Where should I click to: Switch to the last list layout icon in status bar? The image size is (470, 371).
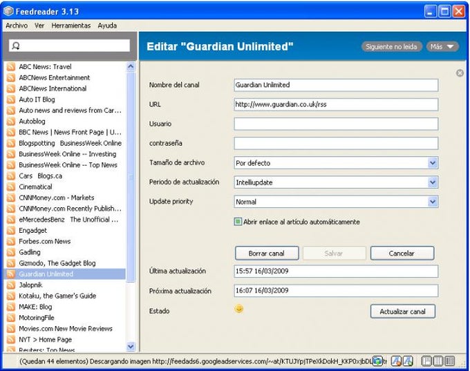coord(450,361)
